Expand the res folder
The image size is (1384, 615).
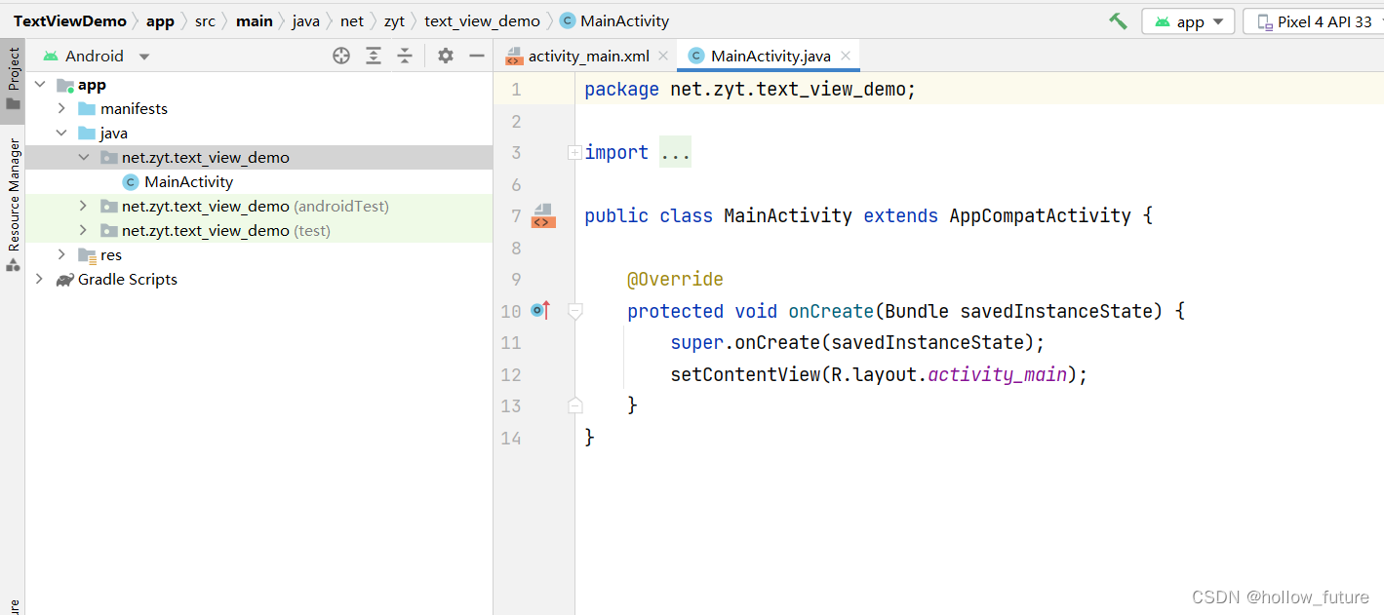[x=61, y=254]
